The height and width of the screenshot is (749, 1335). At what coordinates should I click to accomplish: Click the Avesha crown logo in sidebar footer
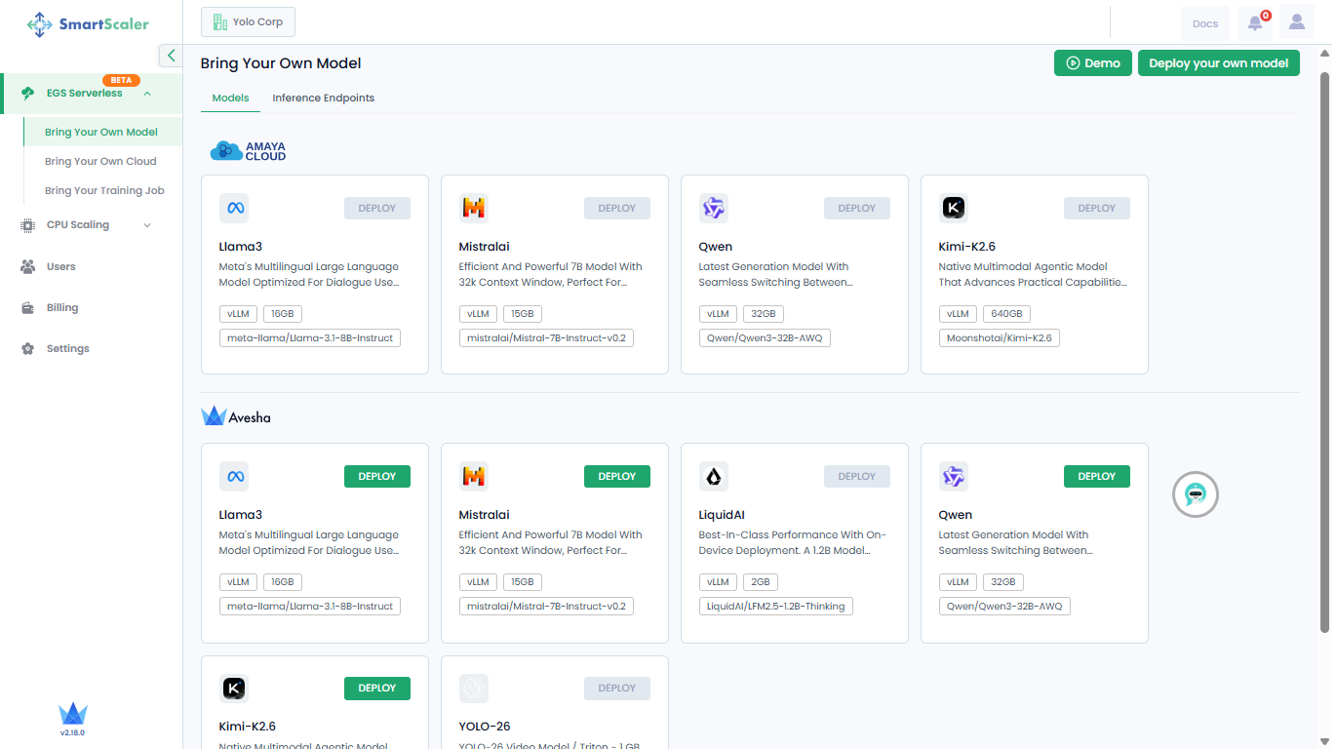pyautogui.click(x=73, y=714)
